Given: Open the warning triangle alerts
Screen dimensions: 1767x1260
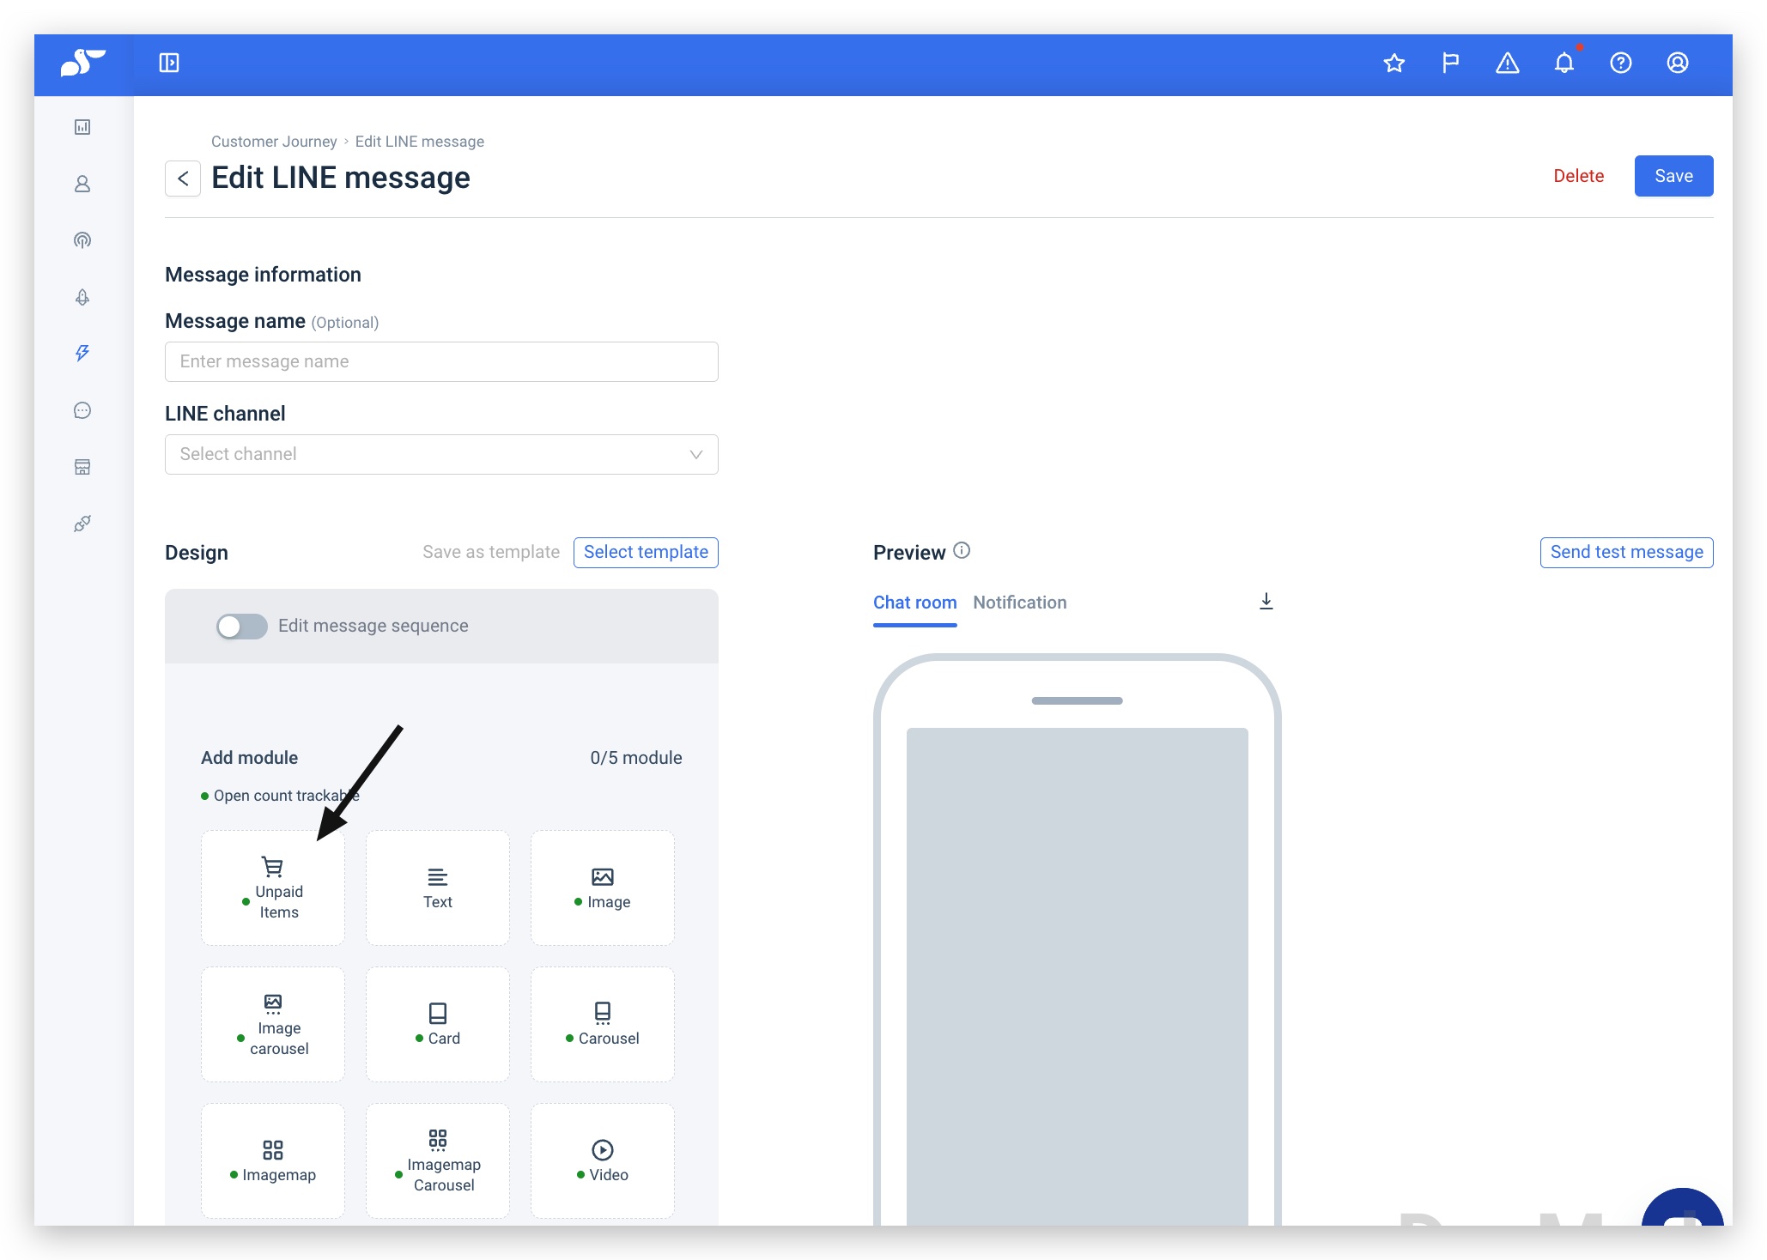Looking at the screenshot, I should click(1508, 63).
